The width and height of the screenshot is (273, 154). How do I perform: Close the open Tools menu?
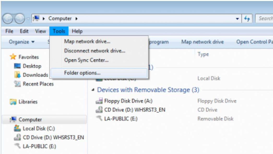coord(59,31)
